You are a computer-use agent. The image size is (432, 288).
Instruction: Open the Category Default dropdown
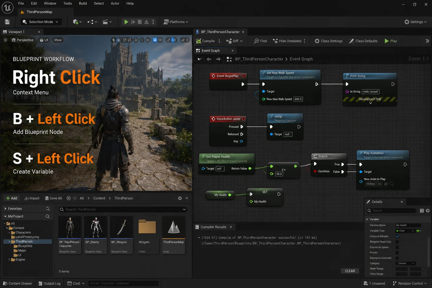405,263
